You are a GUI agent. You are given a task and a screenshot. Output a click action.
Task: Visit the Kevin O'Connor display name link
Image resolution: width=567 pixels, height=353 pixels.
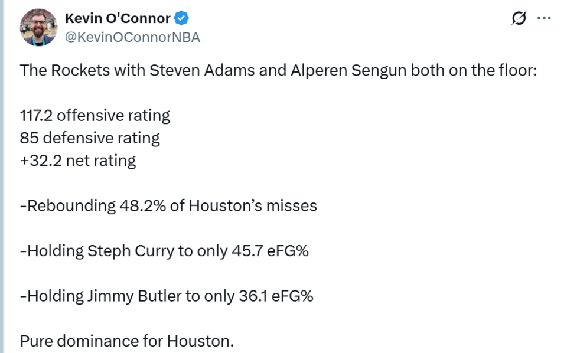(118, 18)
